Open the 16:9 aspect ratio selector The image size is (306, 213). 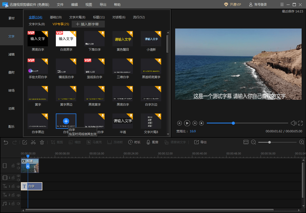(x=193, y=131)
